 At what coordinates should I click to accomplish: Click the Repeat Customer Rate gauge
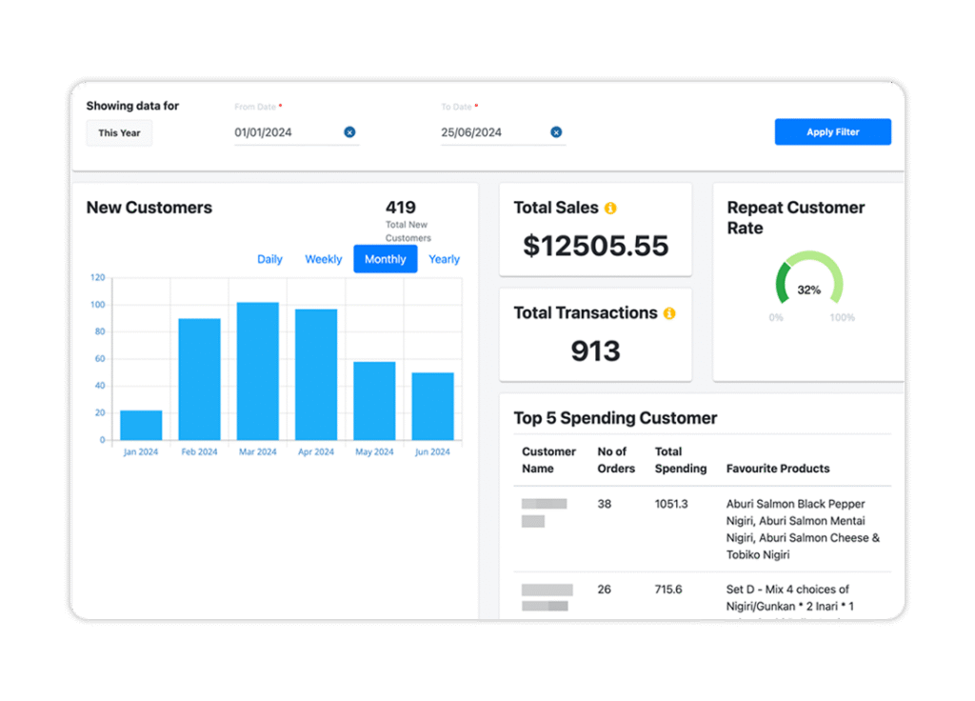click(808, 283)
